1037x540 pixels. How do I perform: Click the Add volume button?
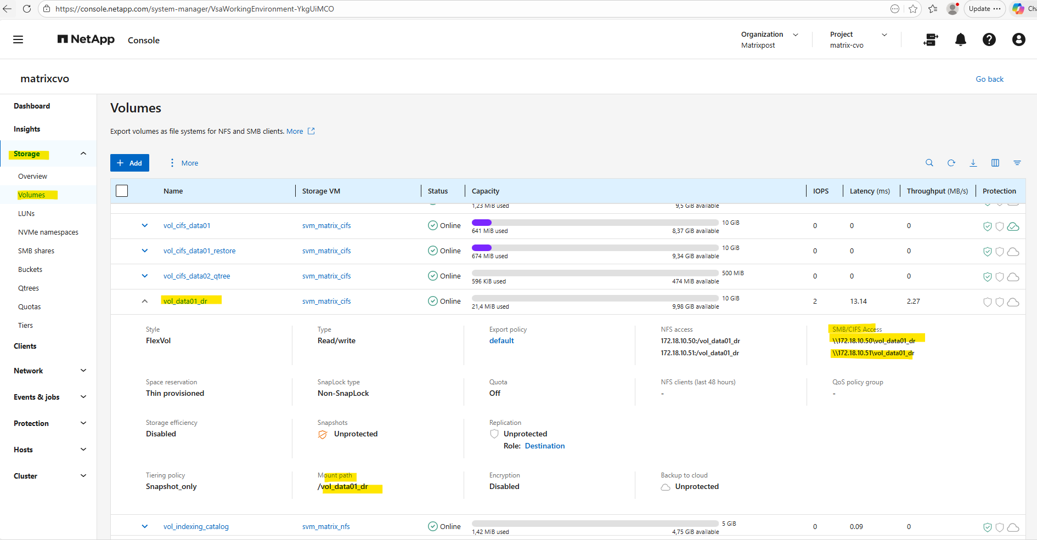tap(129, 163)
